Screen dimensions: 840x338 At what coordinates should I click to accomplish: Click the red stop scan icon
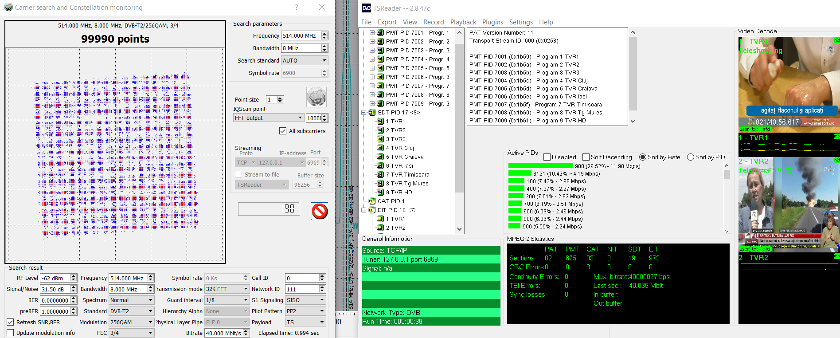320,211
